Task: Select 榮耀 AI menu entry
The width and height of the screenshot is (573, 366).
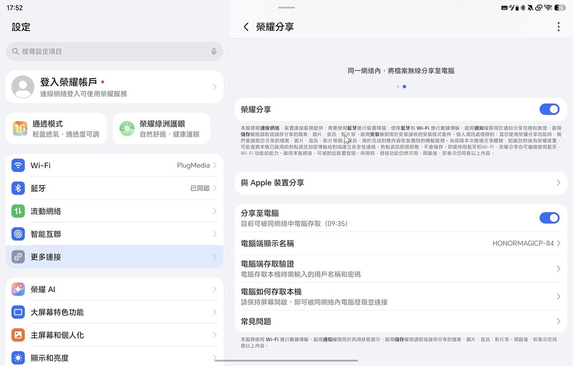Action: pyautogui.click(x=114, y=289)
